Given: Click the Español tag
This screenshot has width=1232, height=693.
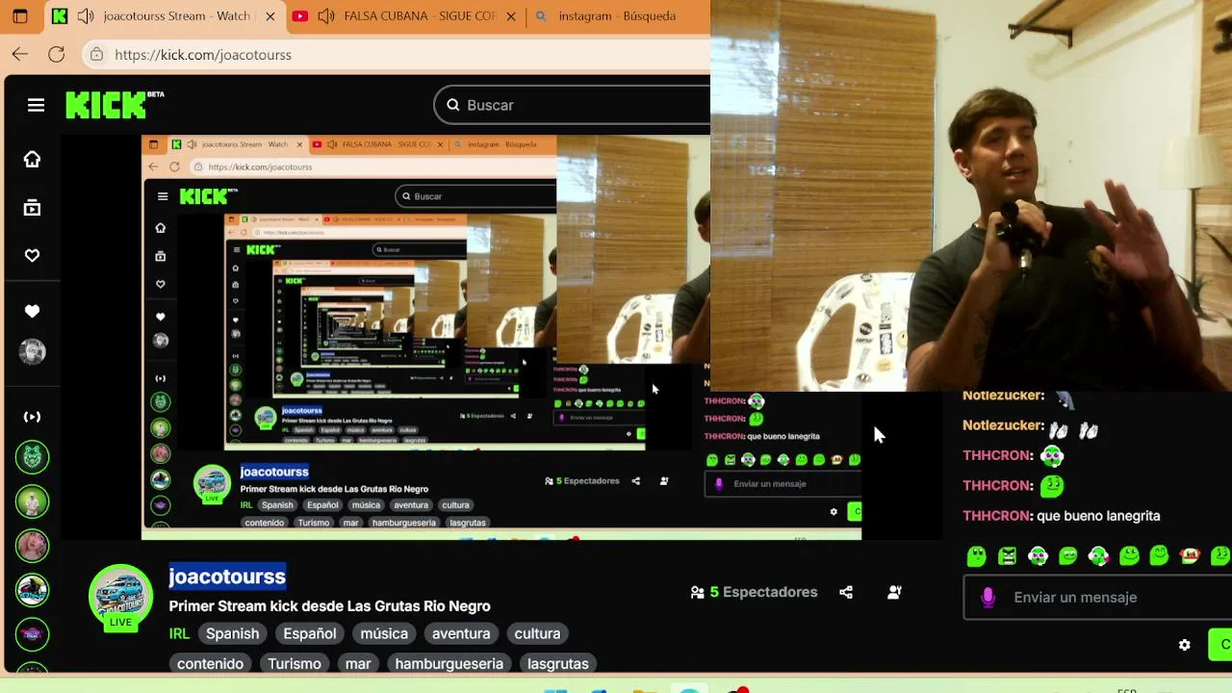Looking at the screenshot, I should point(310,633).
